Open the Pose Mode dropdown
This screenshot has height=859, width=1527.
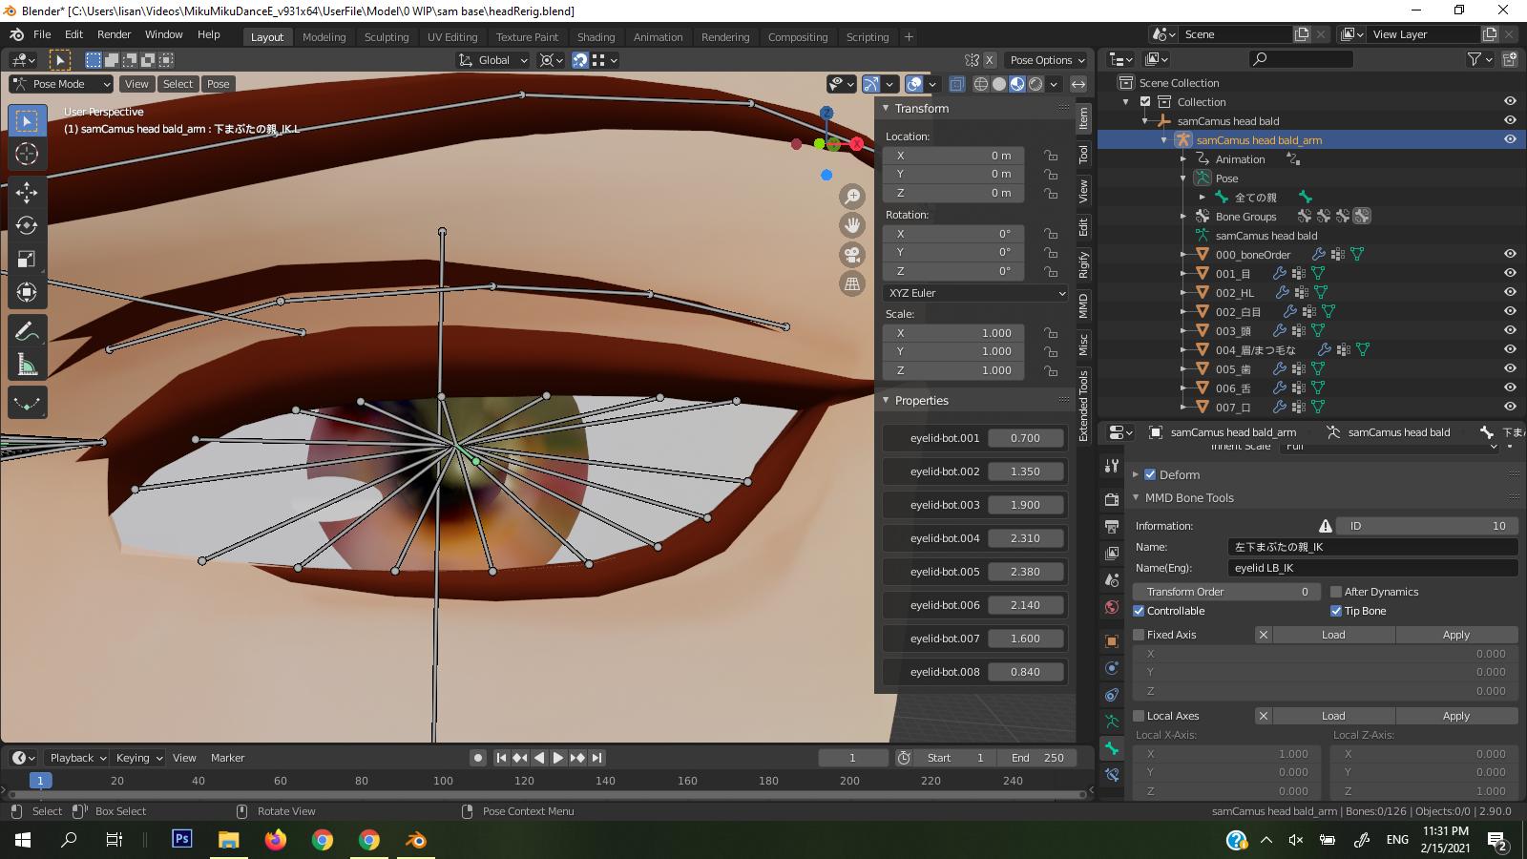tap(61, 84)
